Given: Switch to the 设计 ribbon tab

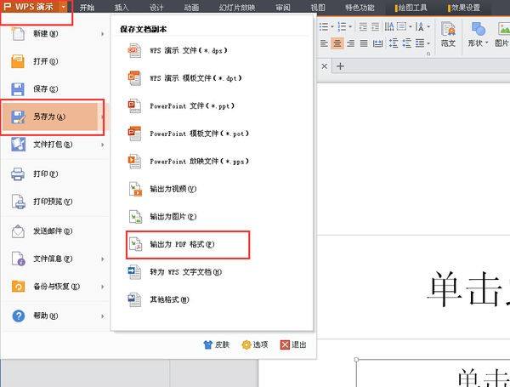Looking at the screenshot, I should pos(156,7).
